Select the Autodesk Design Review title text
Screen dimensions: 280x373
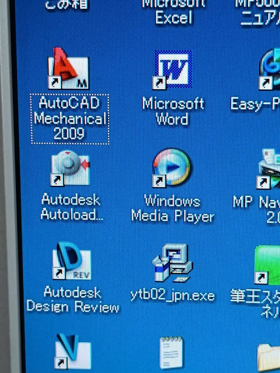[x=73, y=299]
